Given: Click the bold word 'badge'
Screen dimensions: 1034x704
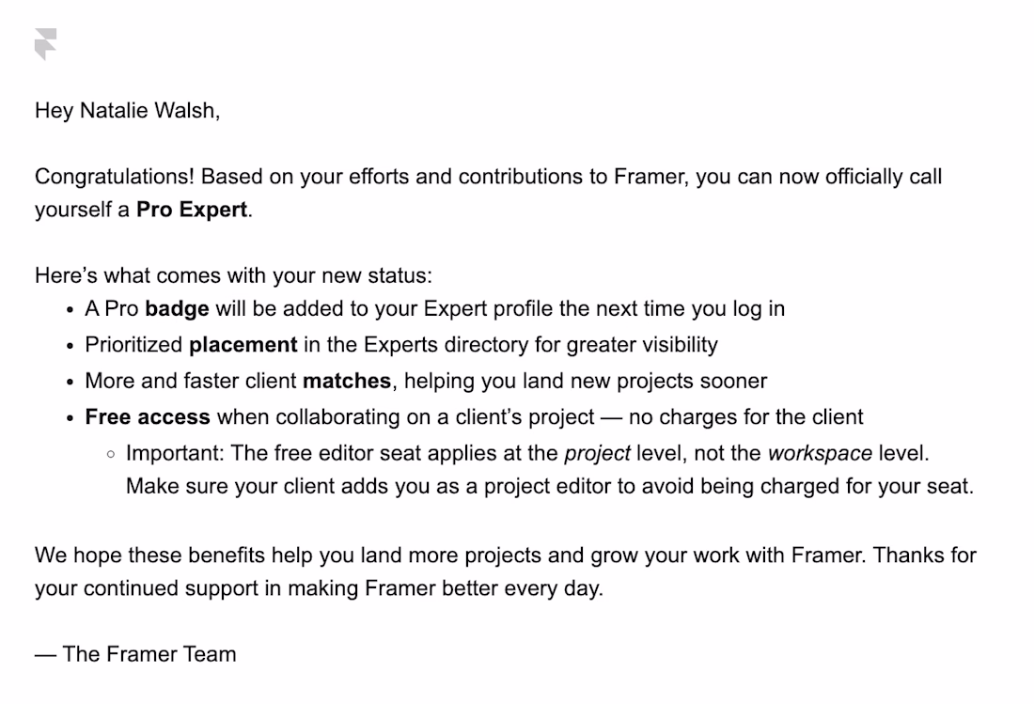Looking at the screenshot, I should click(177, 308).
